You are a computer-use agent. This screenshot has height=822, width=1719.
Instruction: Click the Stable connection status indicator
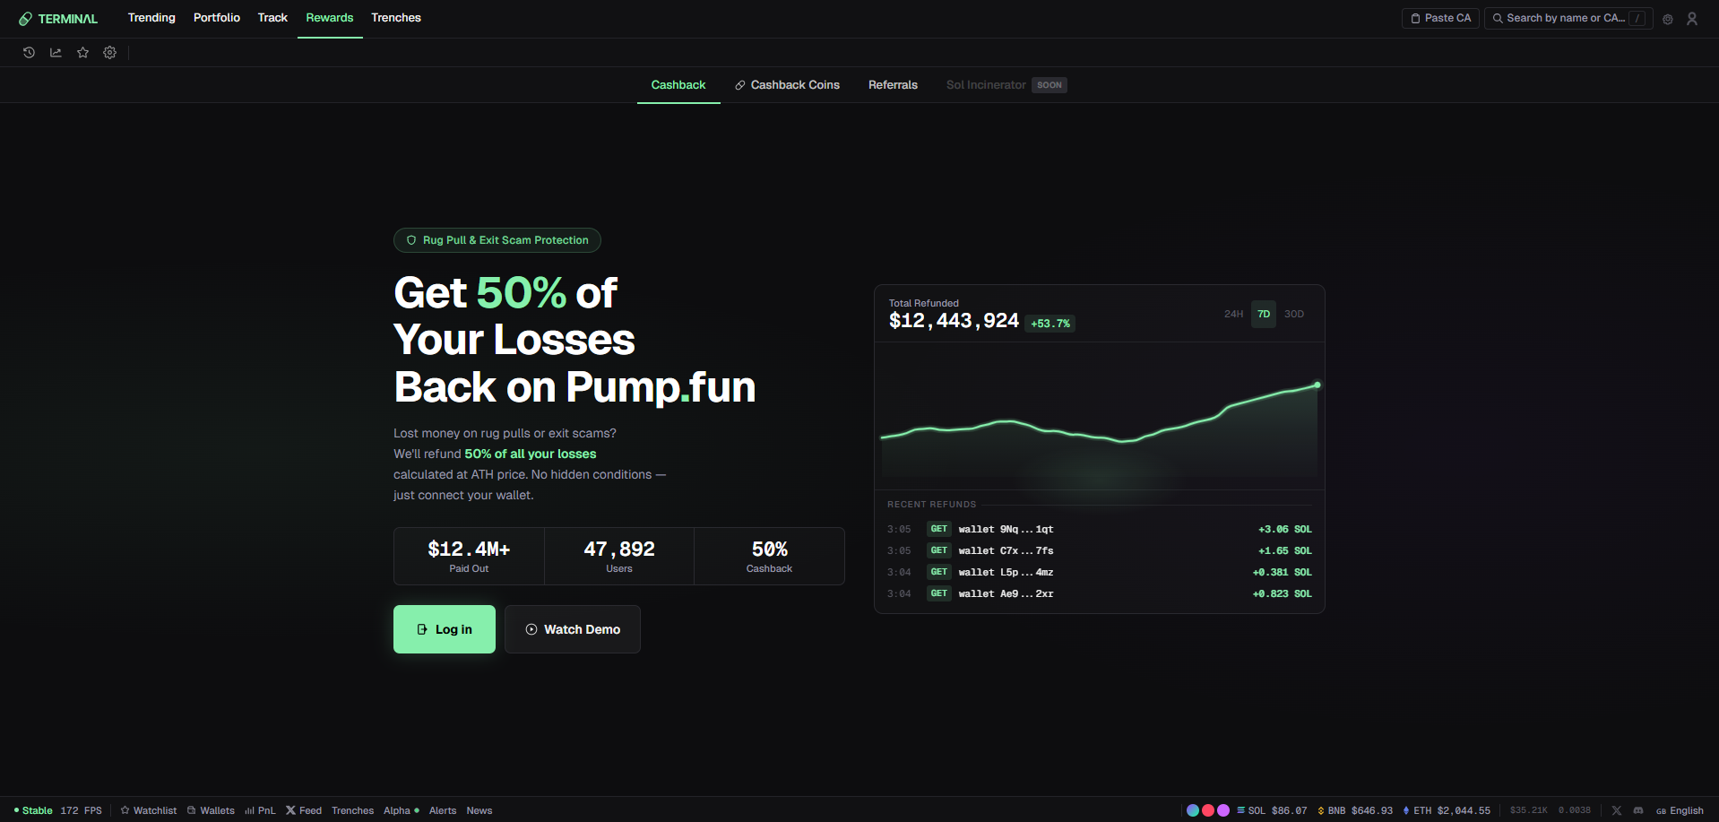pyautogui.click(x=33, y=810)
